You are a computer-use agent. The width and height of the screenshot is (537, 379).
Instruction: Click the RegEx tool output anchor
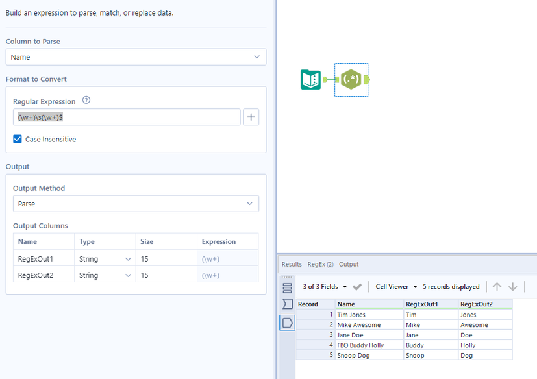point(367,80)
